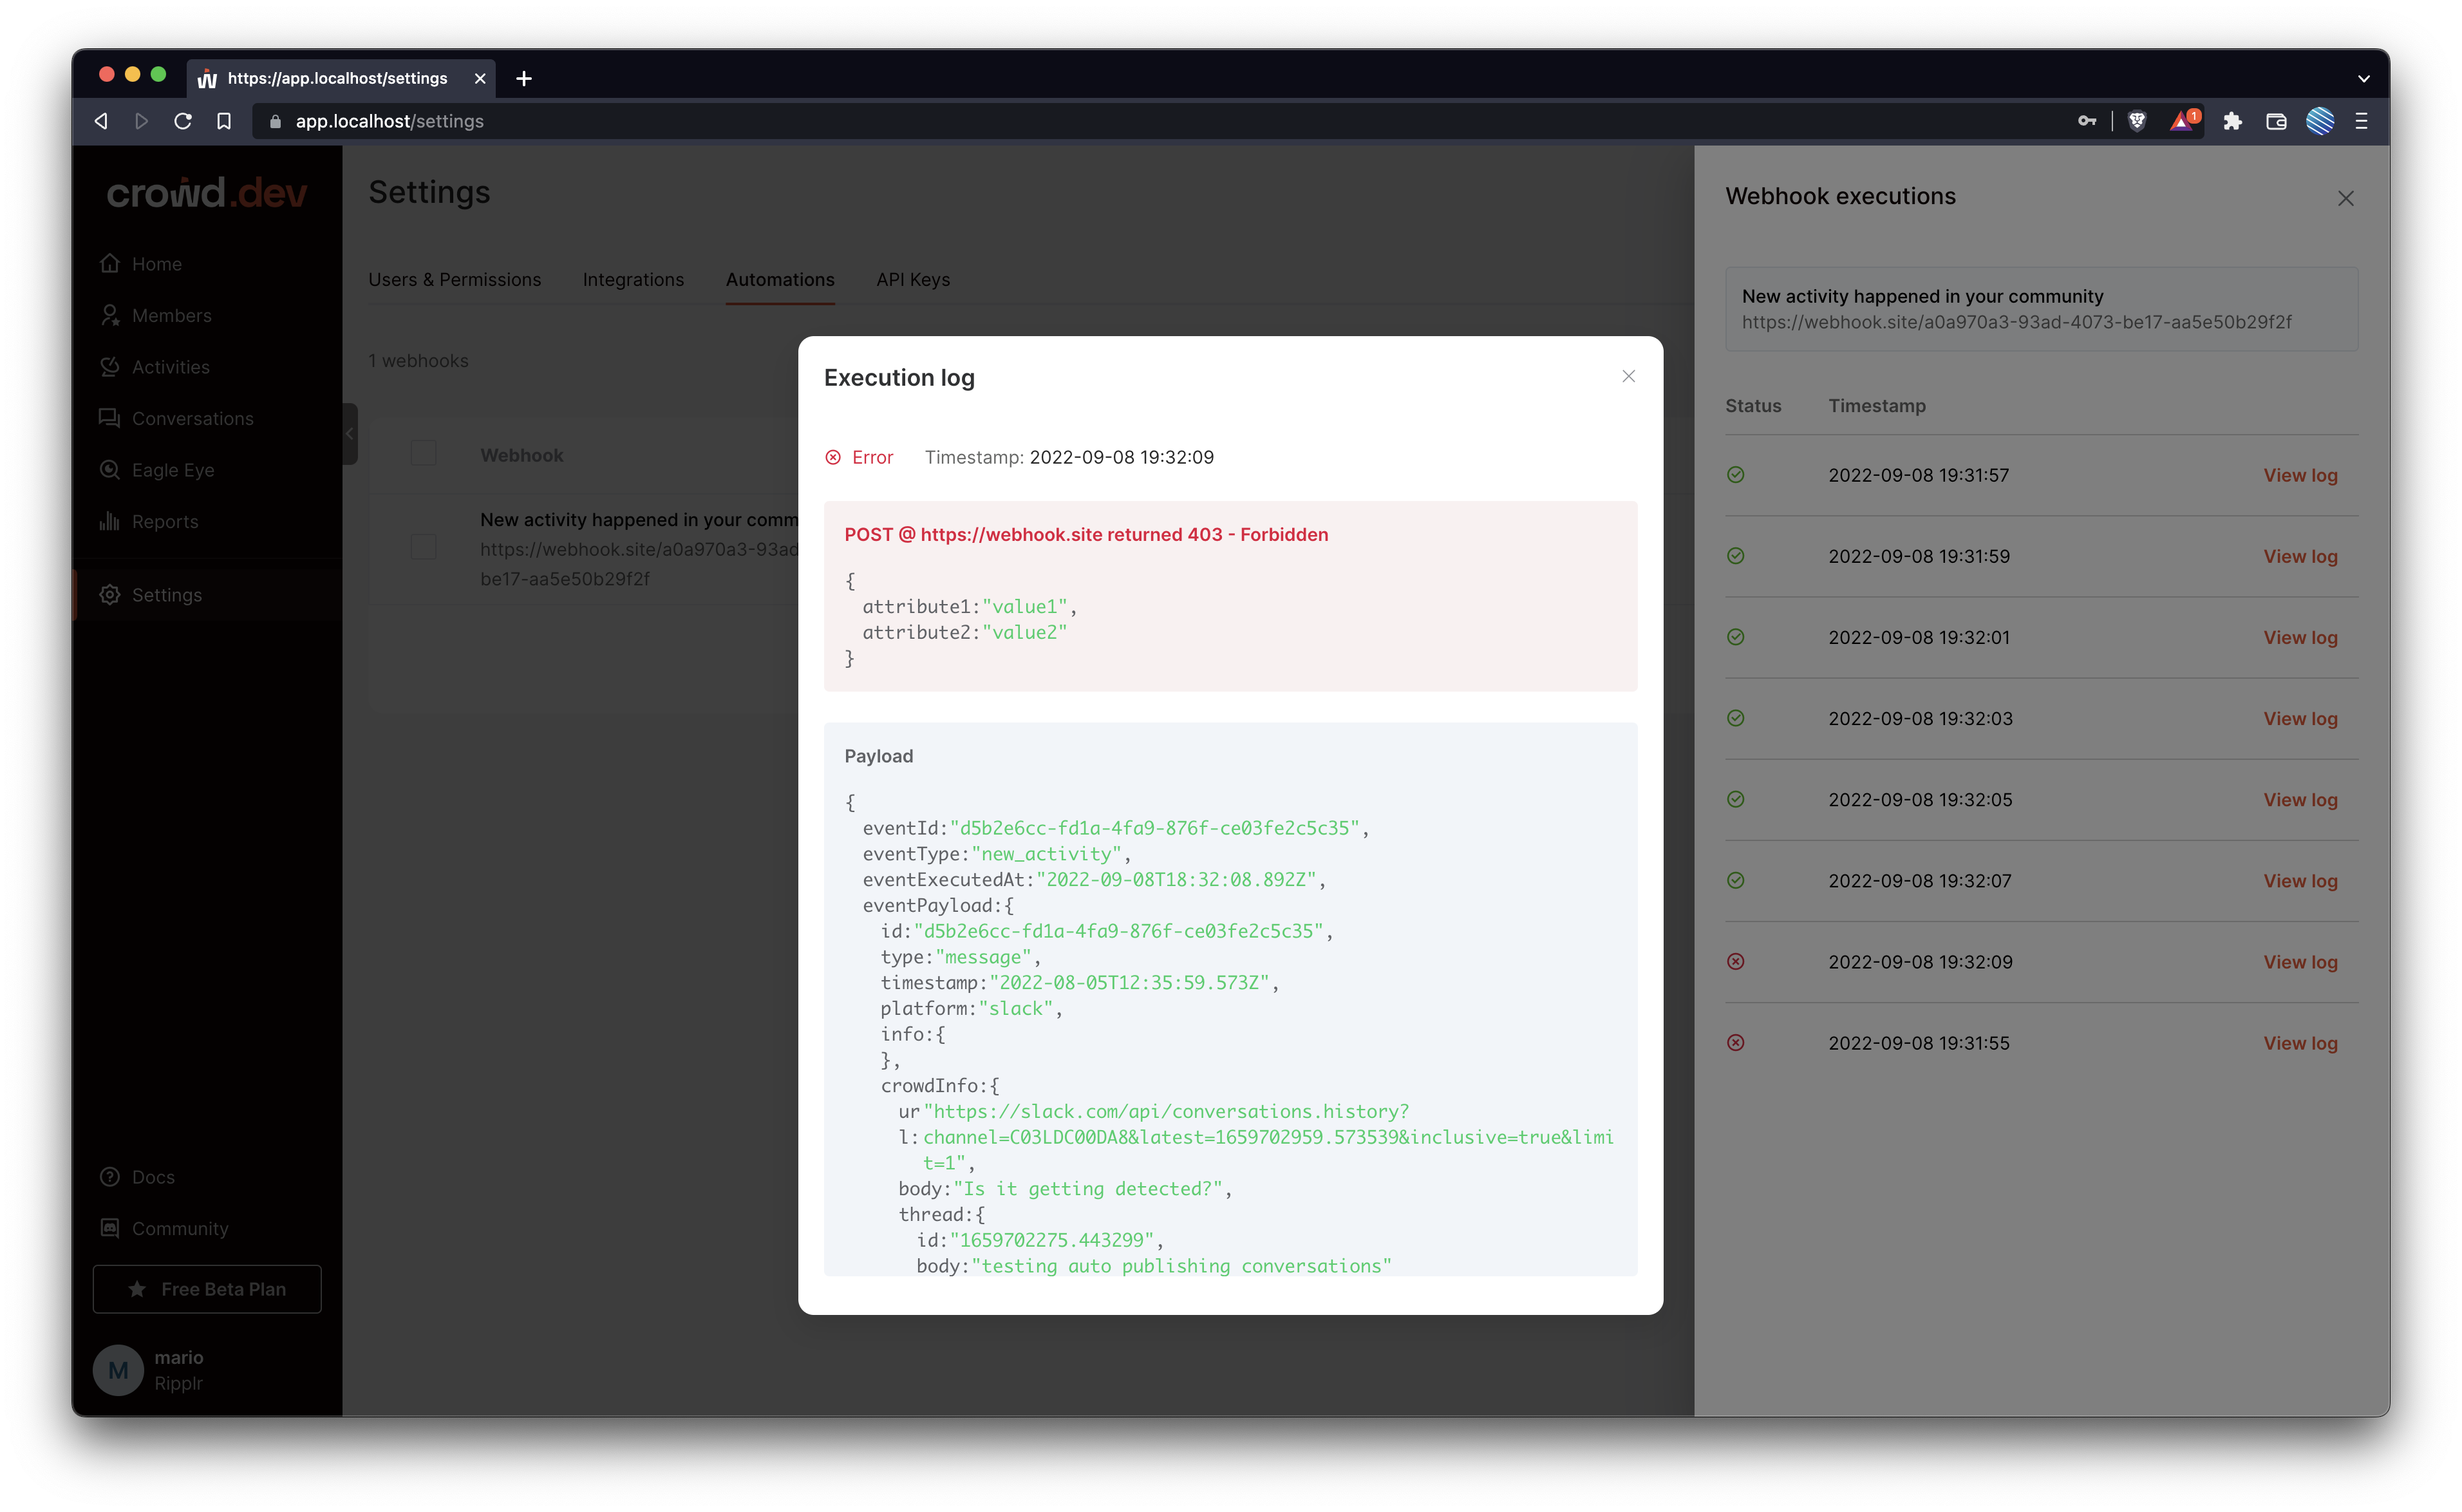Switch to the API Keys tab

click(x=913, y=280)
